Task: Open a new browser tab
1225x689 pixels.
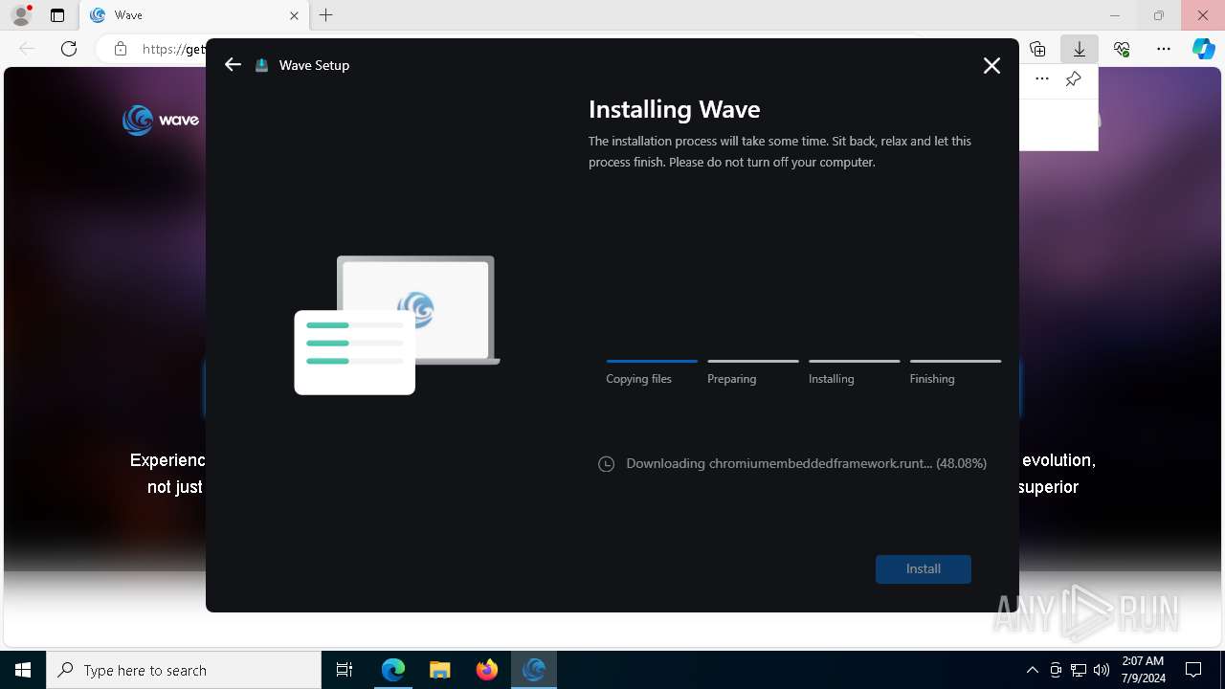Action: (326, 15)
